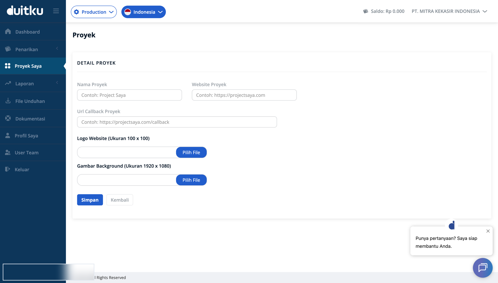Click the chat message 'Punya pertanyaan?'

pyautogui.click(x=446, y=242)
